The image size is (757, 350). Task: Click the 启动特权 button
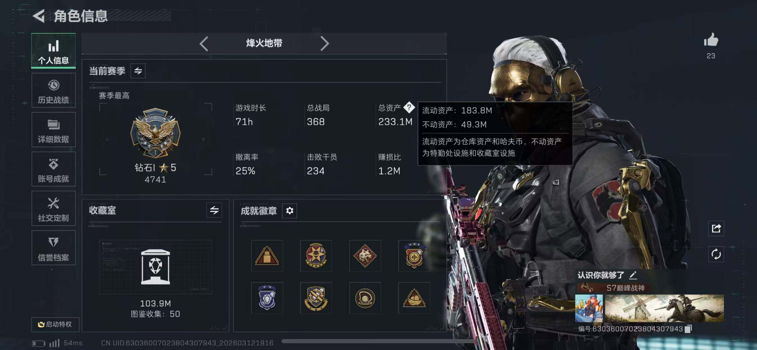tap(55, 324)
